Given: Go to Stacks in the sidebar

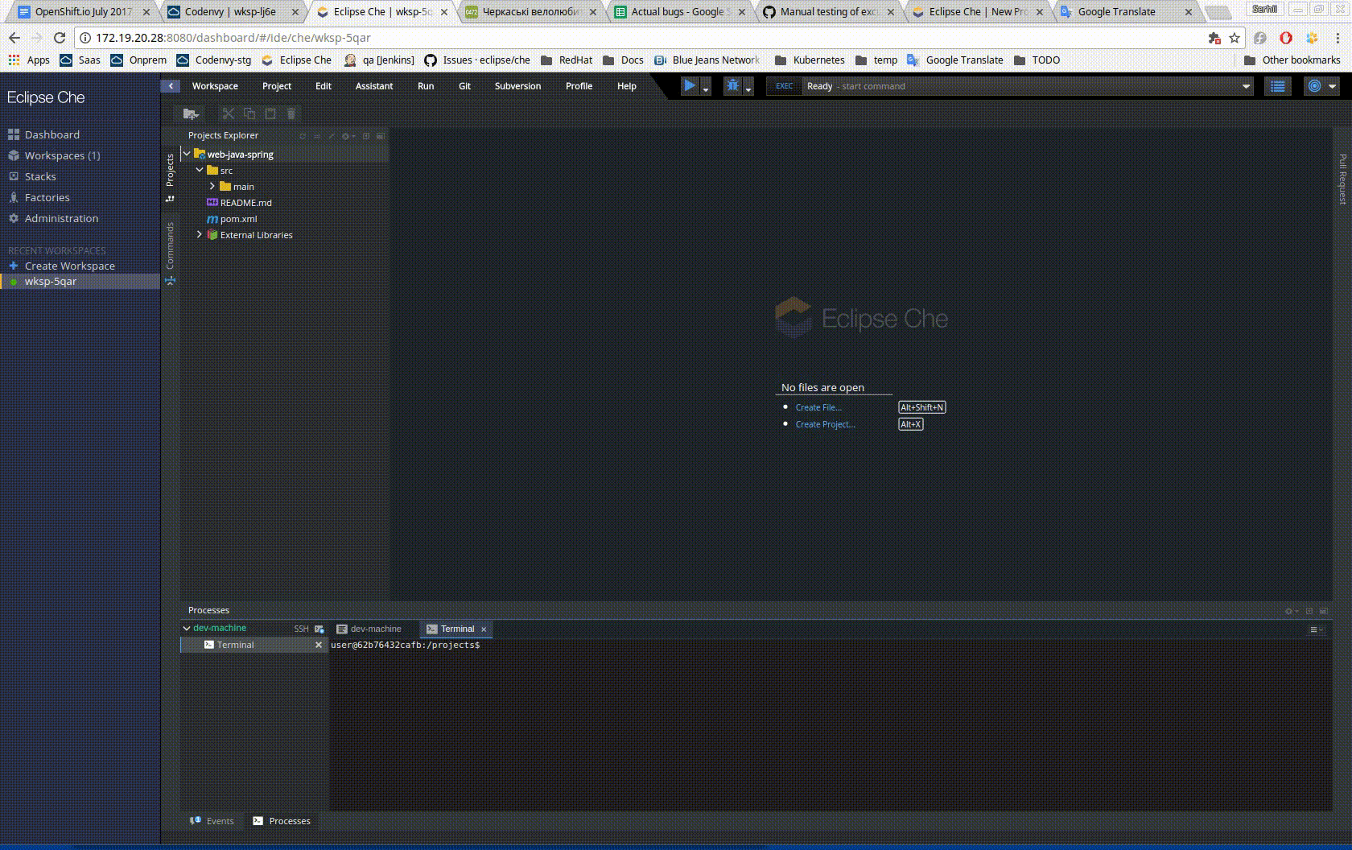Looking at the screenshot, I should pyautogui.click(x=40, y=176).
